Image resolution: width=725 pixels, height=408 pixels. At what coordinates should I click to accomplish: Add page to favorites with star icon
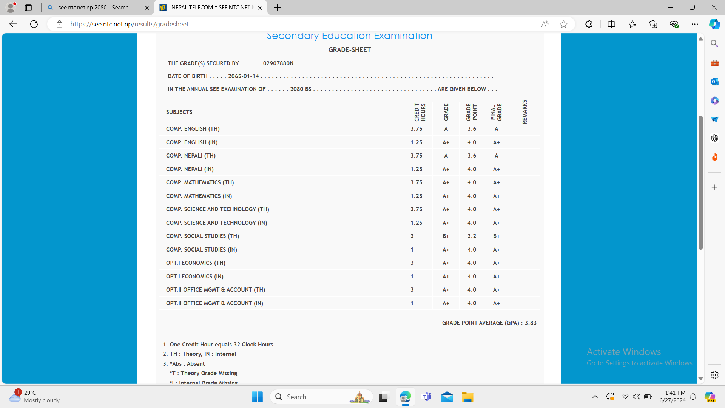563,24
